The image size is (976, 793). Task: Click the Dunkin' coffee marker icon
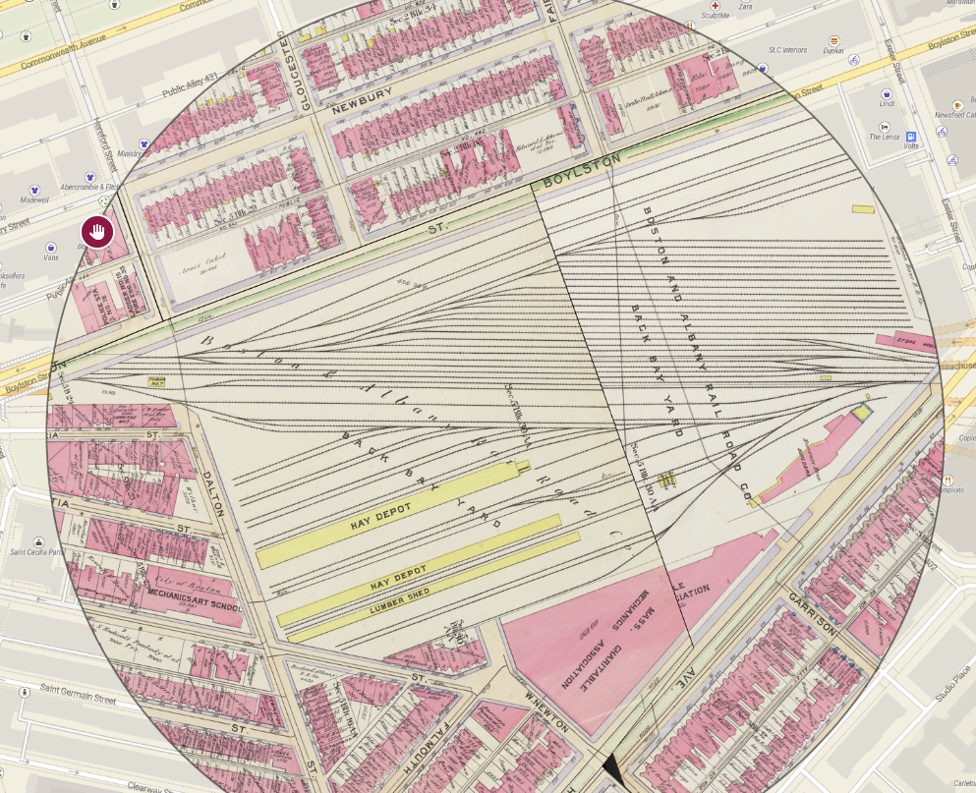click(x=833, y=39)
